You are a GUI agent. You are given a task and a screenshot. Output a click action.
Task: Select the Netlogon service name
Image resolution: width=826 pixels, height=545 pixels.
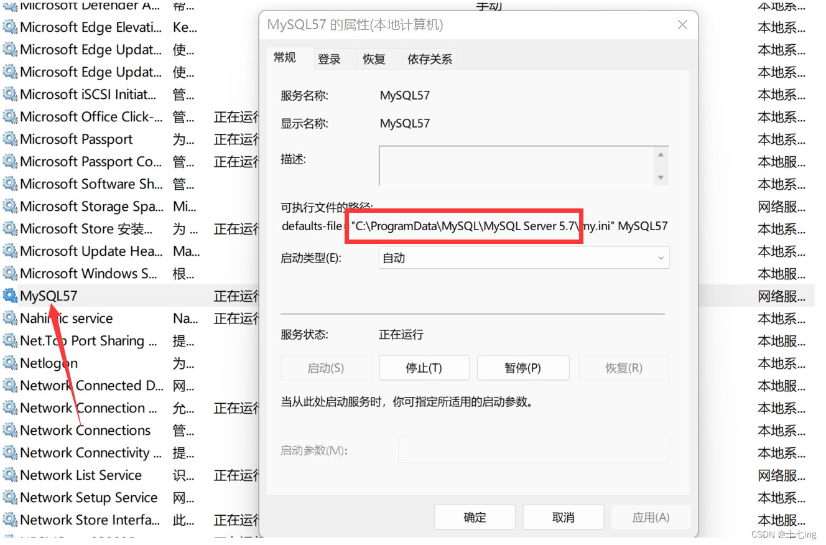(x=49, y=363)
